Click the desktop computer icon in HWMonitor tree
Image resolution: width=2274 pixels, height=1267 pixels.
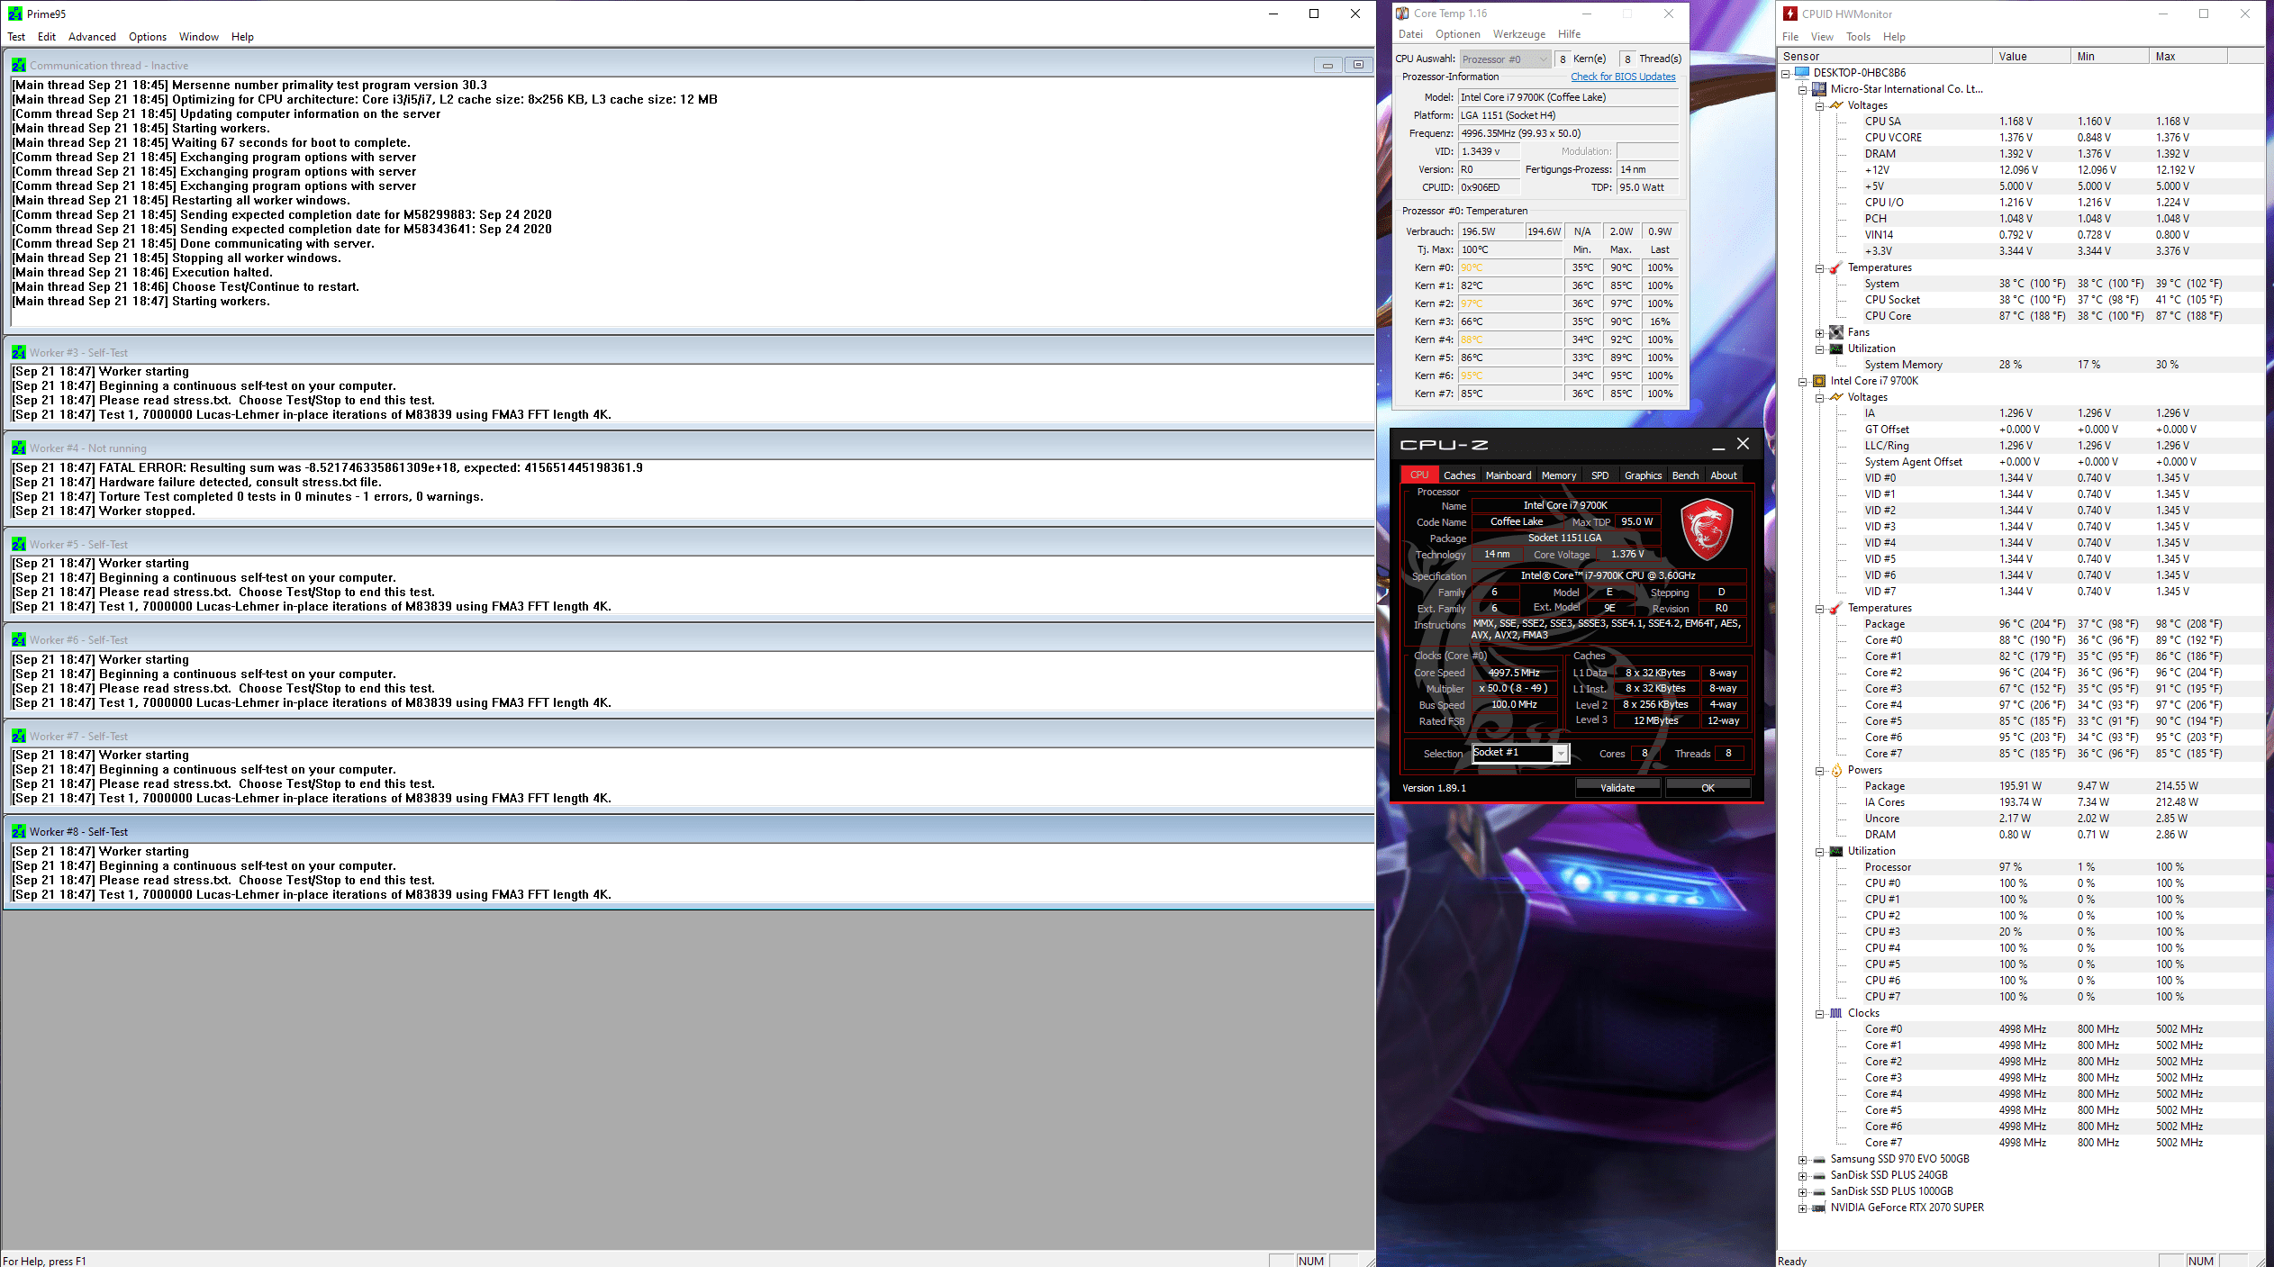1802,72
